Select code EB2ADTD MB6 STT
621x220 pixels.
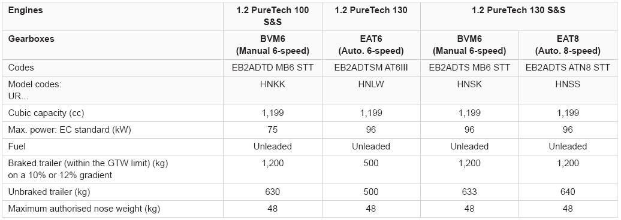(x=273, y=68)
